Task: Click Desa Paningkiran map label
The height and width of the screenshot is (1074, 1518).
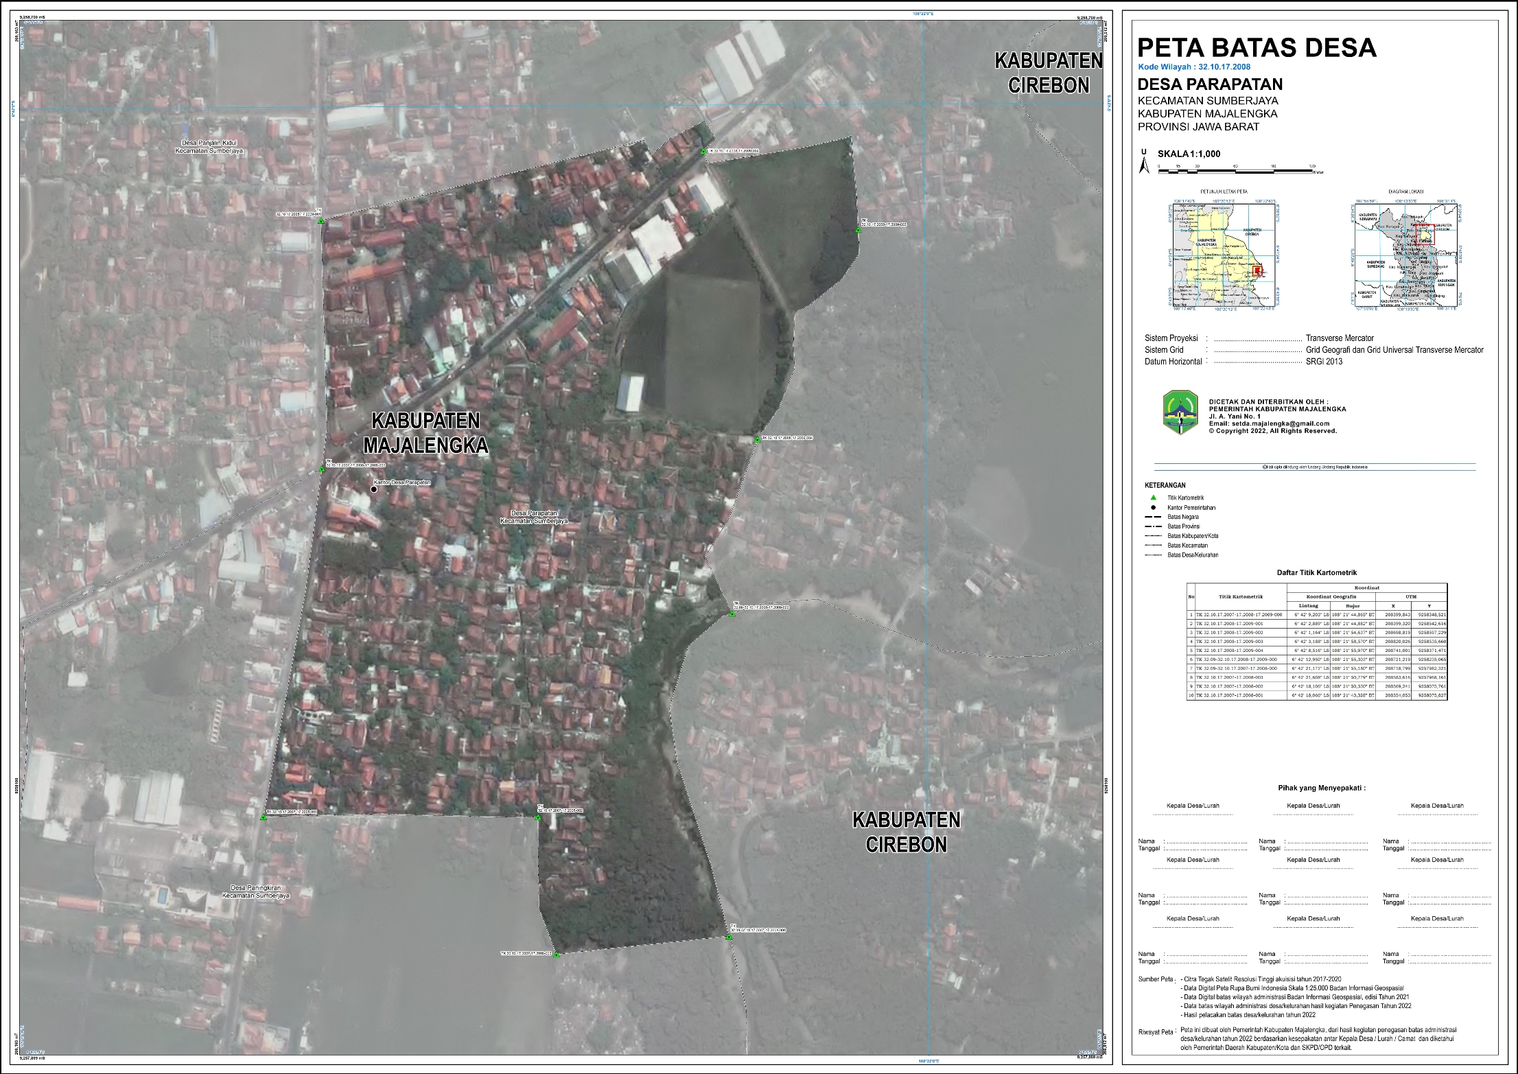Action: [x=256, y=891]
